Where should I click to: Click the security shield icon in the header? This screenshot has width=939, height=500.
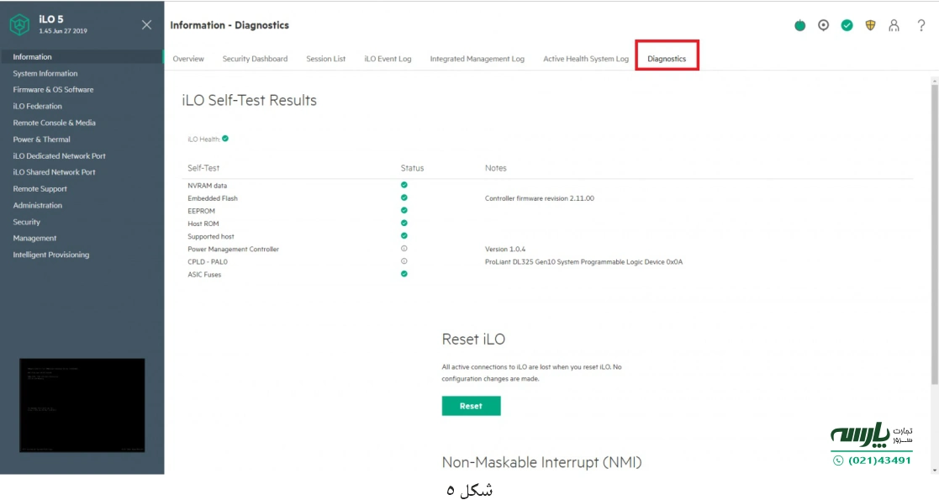(872, 26)
